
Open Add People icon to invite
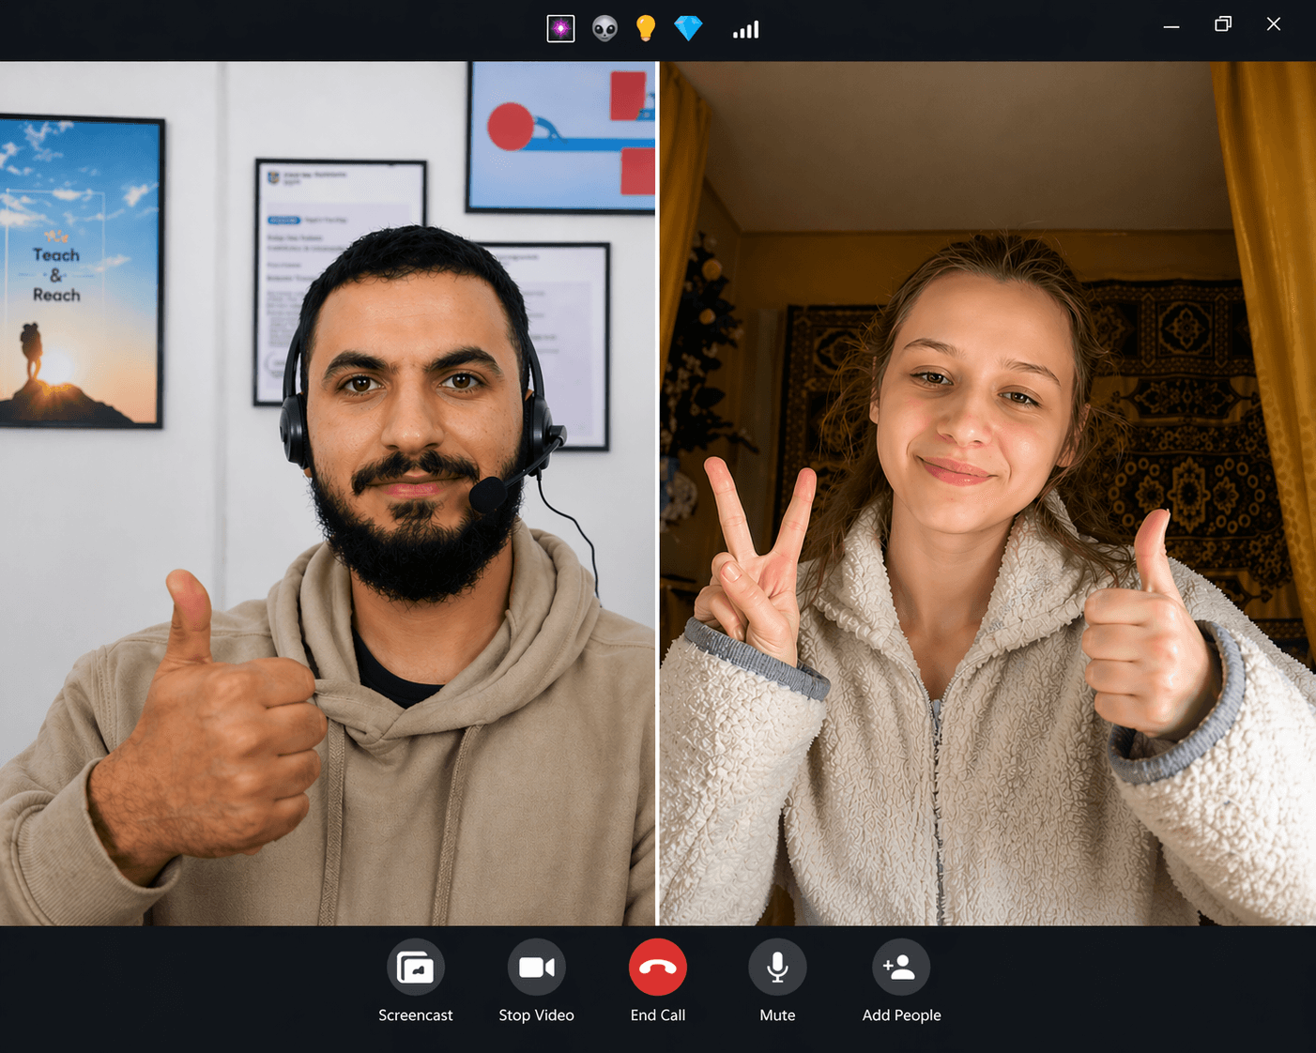pos(900,967)
